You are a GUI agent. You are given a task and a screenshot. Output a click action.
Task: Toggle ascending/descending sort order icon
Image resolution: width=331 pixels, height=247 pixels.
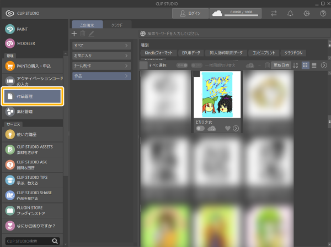coord(295,65)
